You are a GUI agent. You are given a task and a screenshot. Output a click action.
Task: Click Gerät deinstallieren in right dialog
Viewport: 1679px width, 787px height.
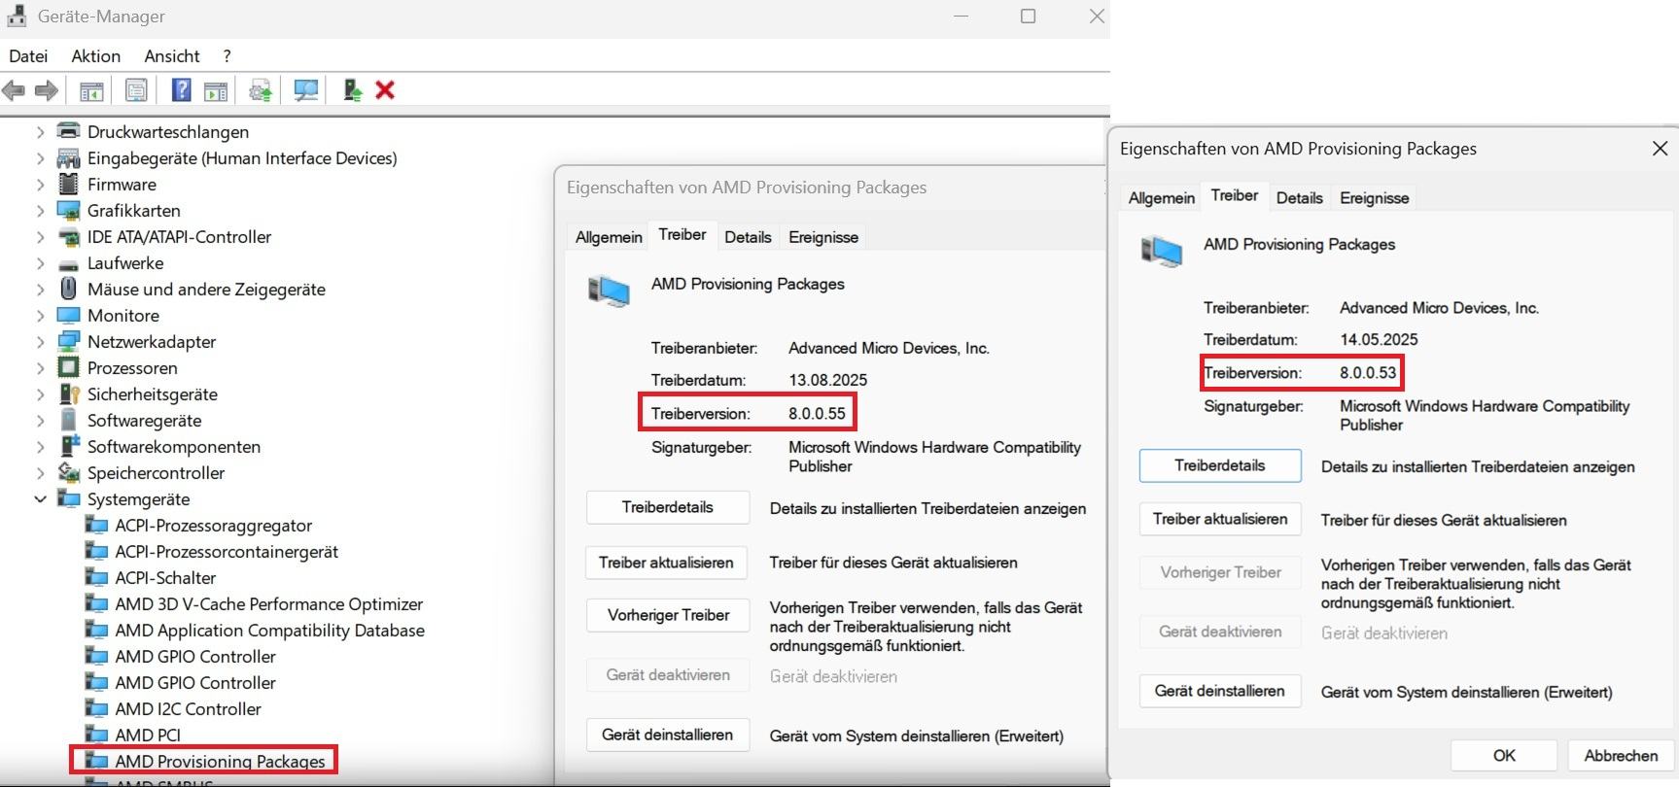1220,691
